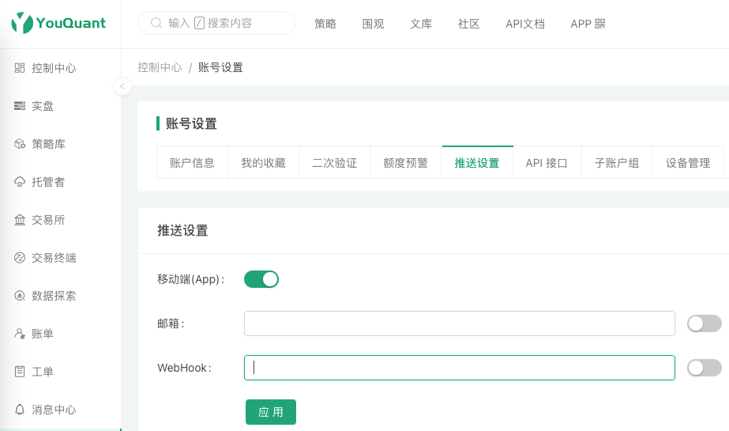Open the API 接口 tab
Image resolution: width=729 pixels, height=431 pixels.
(x=547, y=163)
